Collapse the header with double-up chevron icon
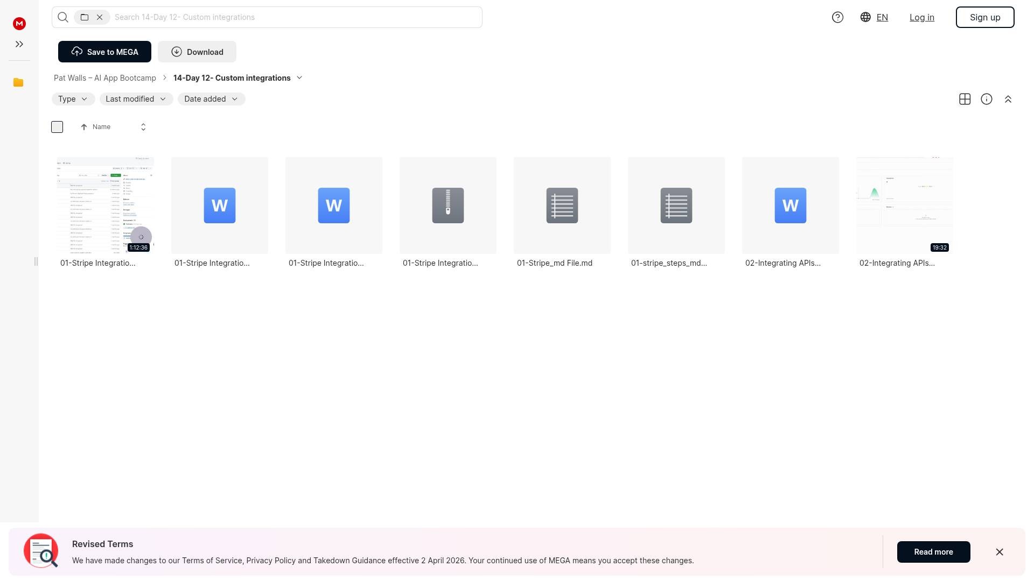Image resolution: width=1034 pixels, height=581 pixels. click(1008, 99)
